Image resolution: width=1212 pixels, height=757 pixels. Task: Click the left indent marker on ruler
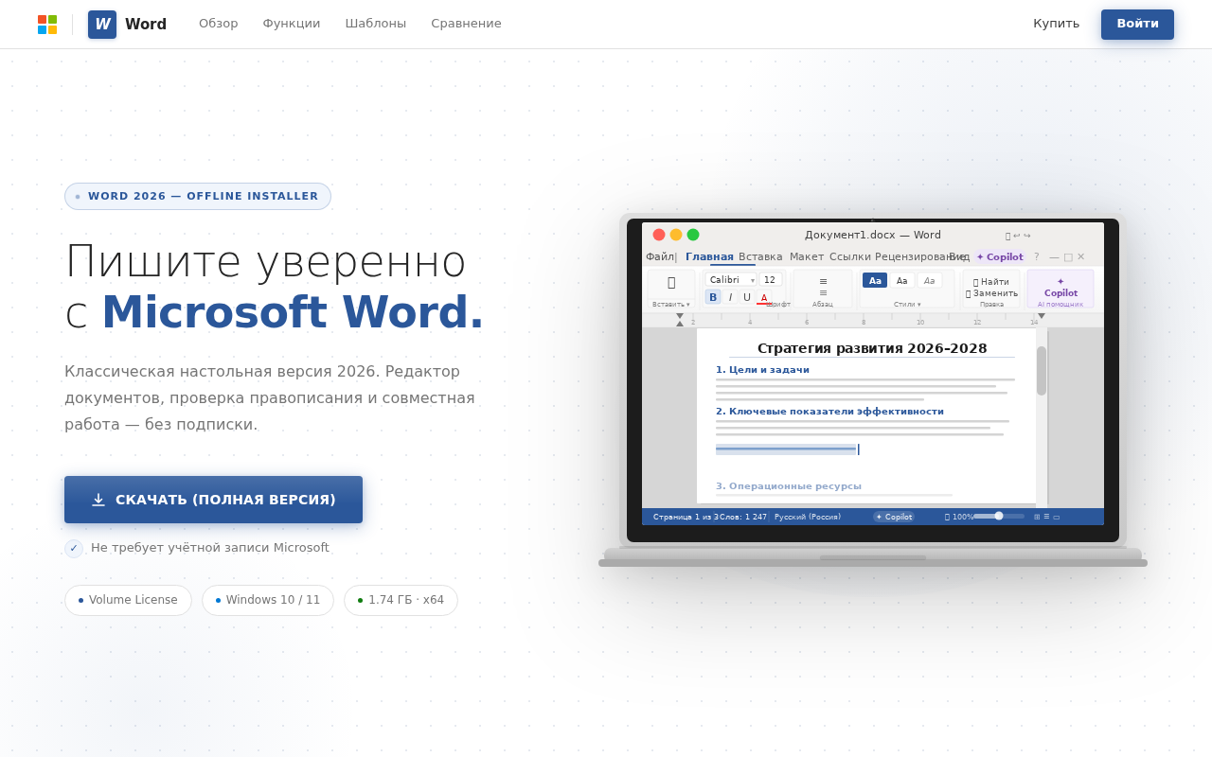click(680, 320)
